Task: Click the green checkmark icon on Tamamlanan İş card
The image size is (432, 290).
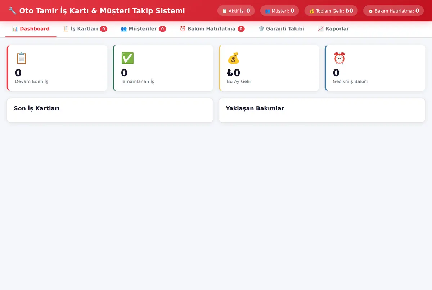Action: (127, 58)
